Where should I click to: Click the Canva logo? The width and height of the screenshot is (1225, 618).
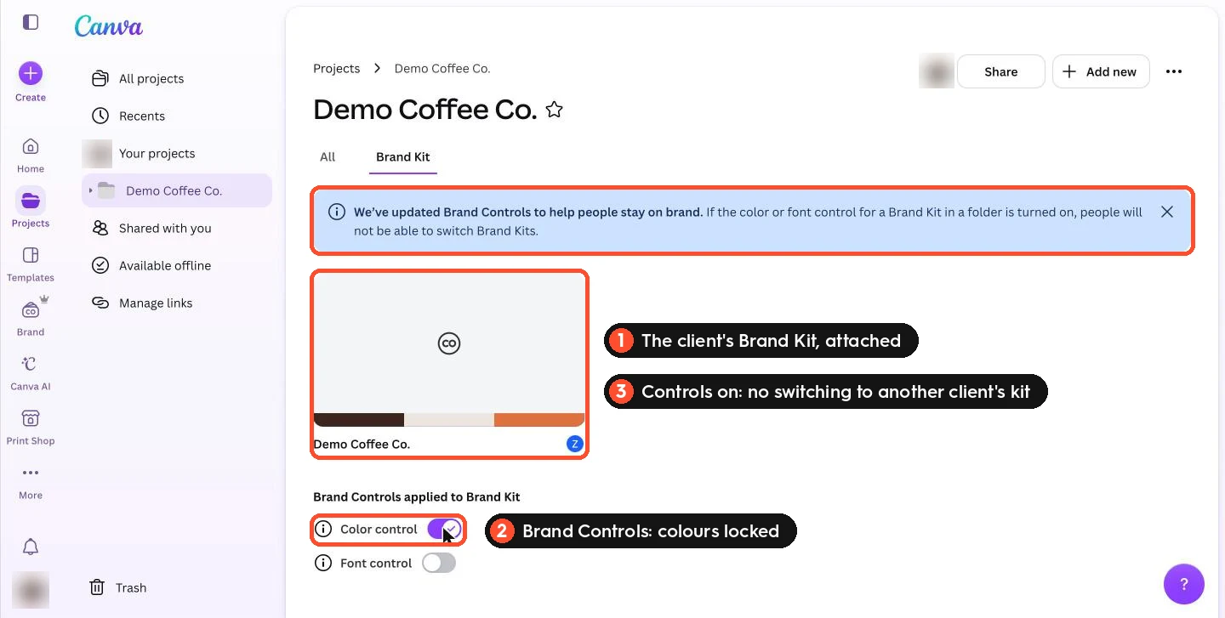click(108, 26)
